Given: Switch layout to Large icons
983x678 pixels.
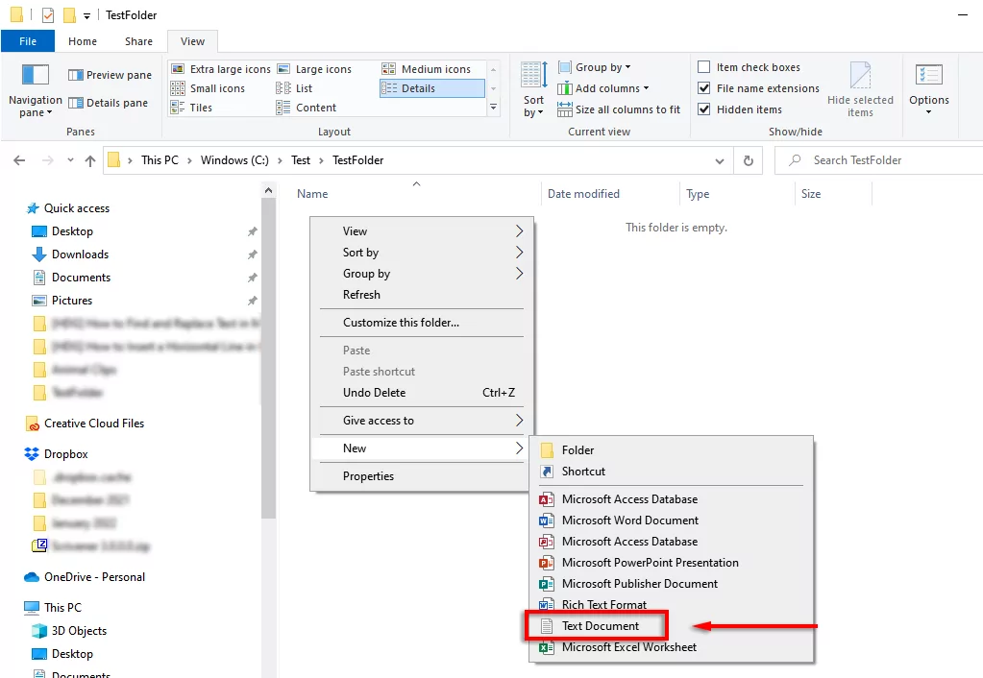Looking at the screenshot, I should tap(315, 69).
